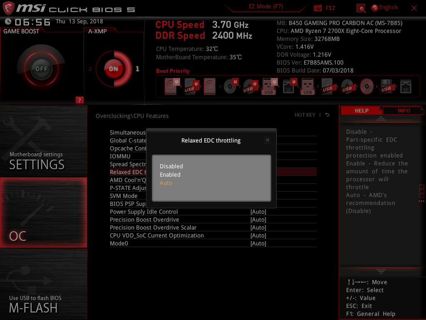Select the AMD Cool'n'Quiet row
426x320 pixels.
click(x=128, y=180)
